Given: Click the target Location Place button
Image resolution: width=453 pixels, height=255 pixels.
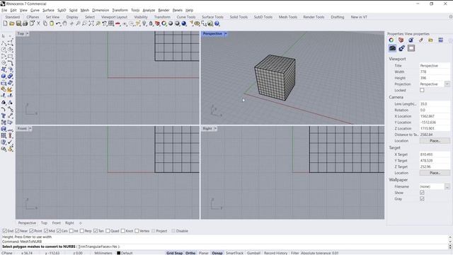Looking at the screenshot, I should coord(435,173).
